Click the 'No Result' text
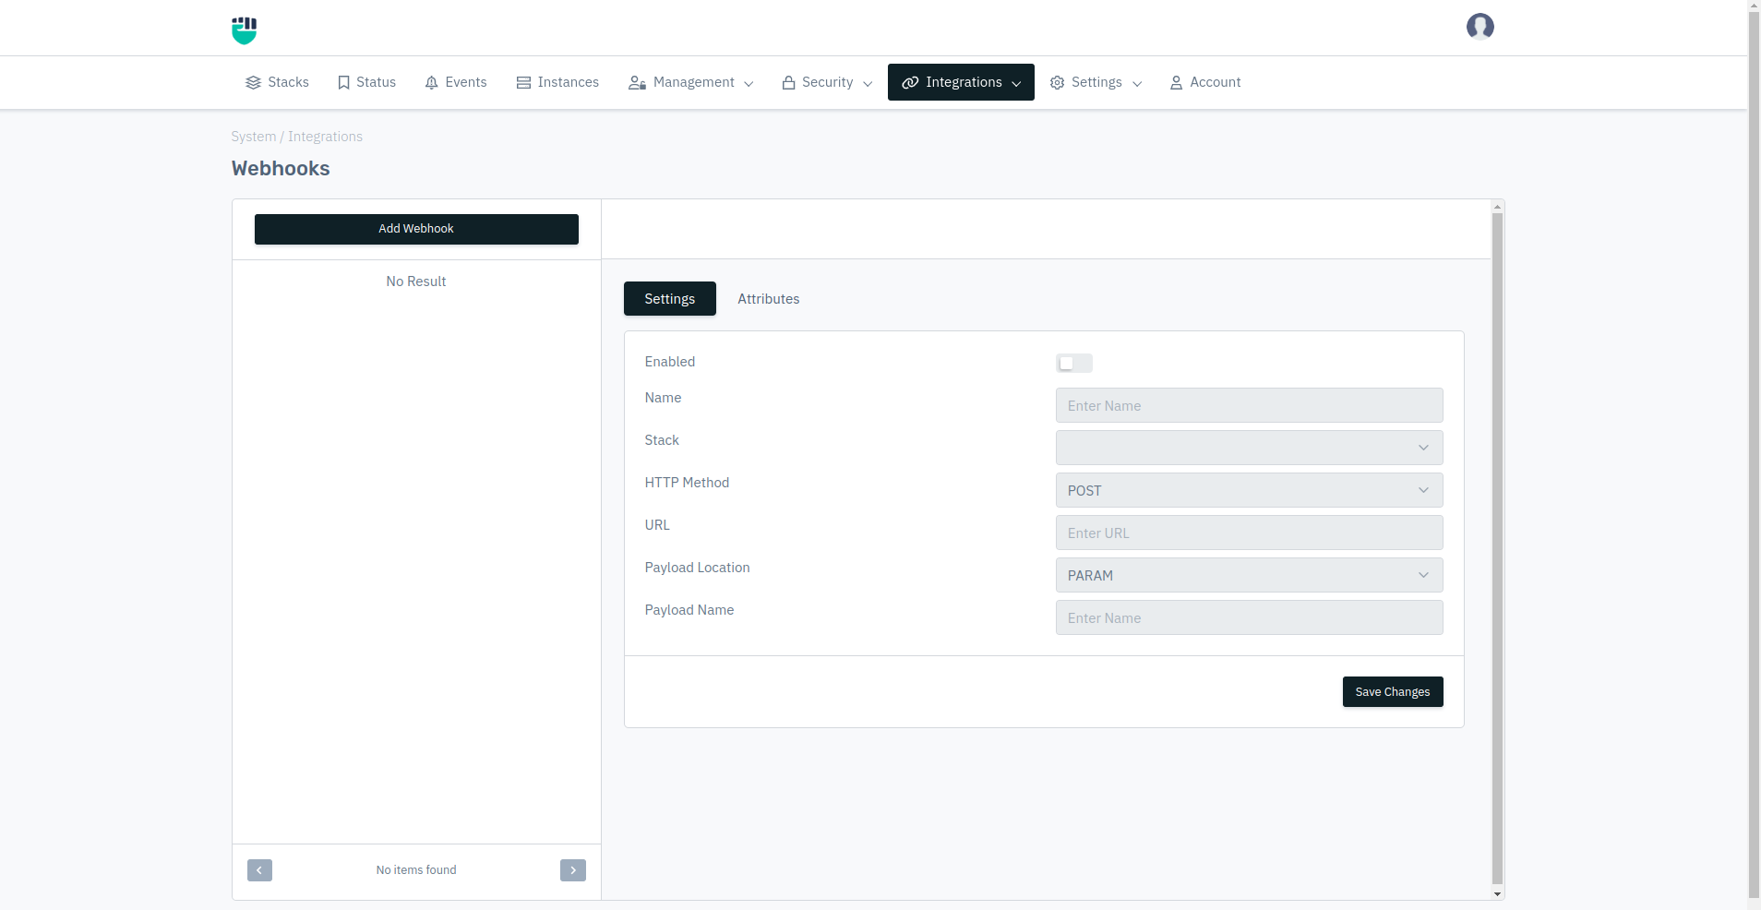The image size is (1761, 910). point(416,281)
